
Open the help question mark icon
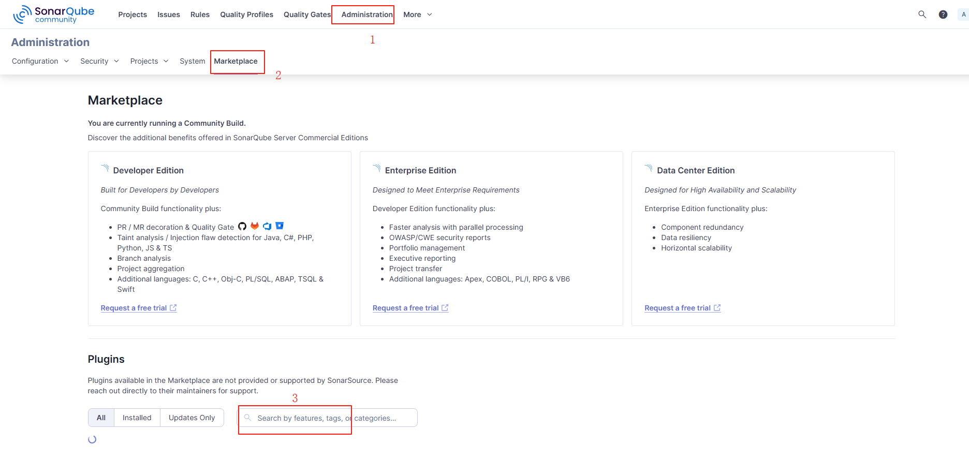tap(943, 14)
